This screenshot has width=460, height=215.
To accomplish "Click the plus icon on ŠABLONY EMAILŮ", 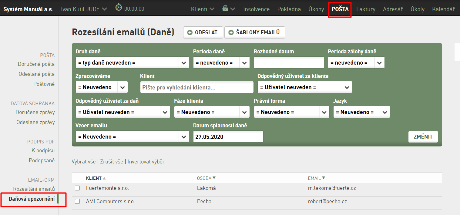I will (x=231, y=32).
